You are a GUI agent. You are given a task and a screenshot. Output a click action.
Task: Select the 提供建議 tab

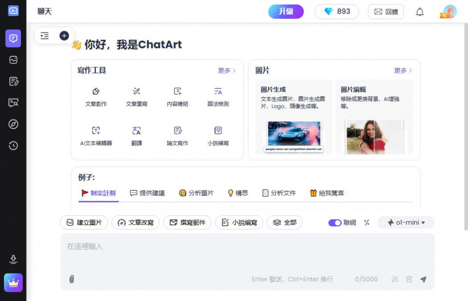point(148,193)
